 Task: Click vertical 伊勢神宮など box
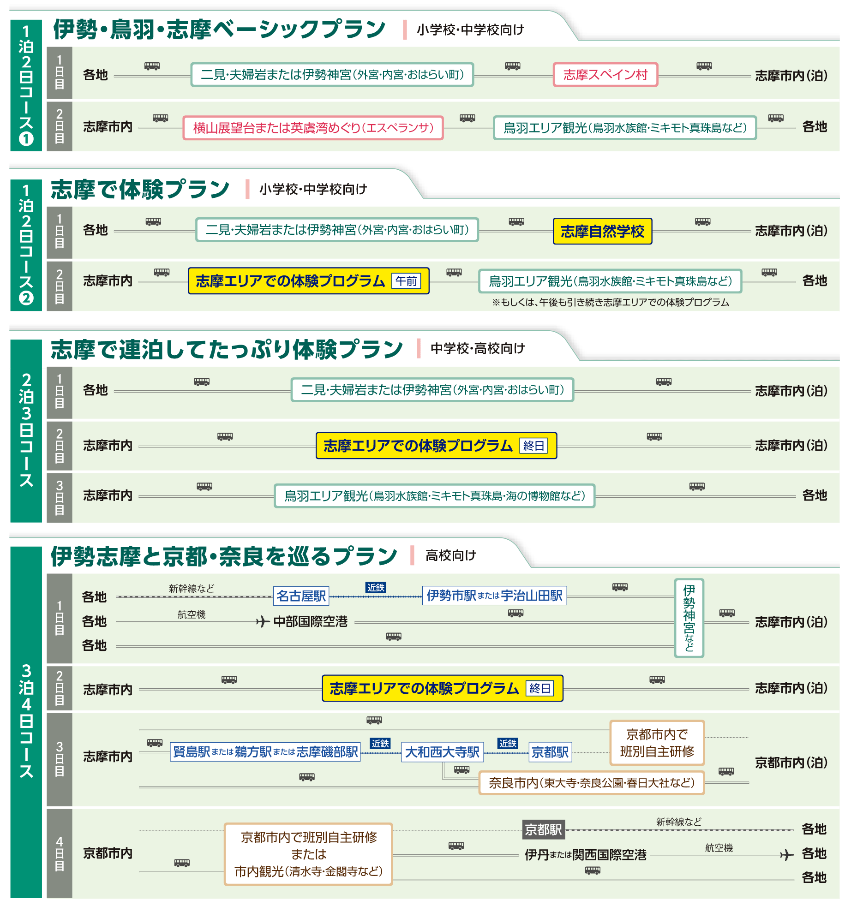coord(689,618)
